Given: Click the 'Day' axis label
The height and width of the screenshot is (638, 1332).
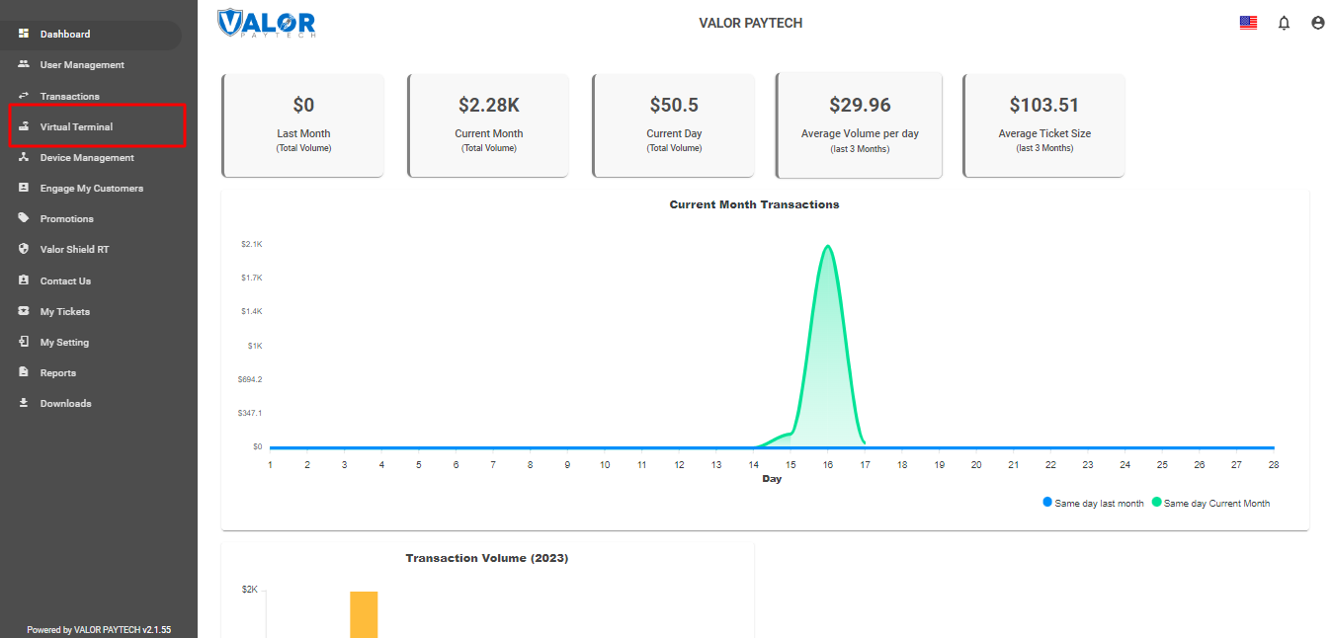Looking at the screenshot, I should point(772,479).
